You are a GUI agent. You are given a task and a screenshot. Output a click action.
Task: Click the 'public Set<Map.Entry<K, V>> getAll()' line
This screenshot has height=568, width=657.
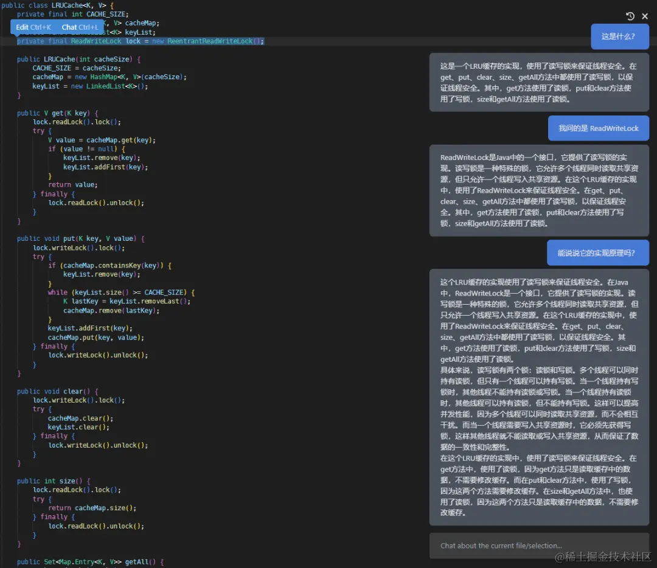[91, 562]
